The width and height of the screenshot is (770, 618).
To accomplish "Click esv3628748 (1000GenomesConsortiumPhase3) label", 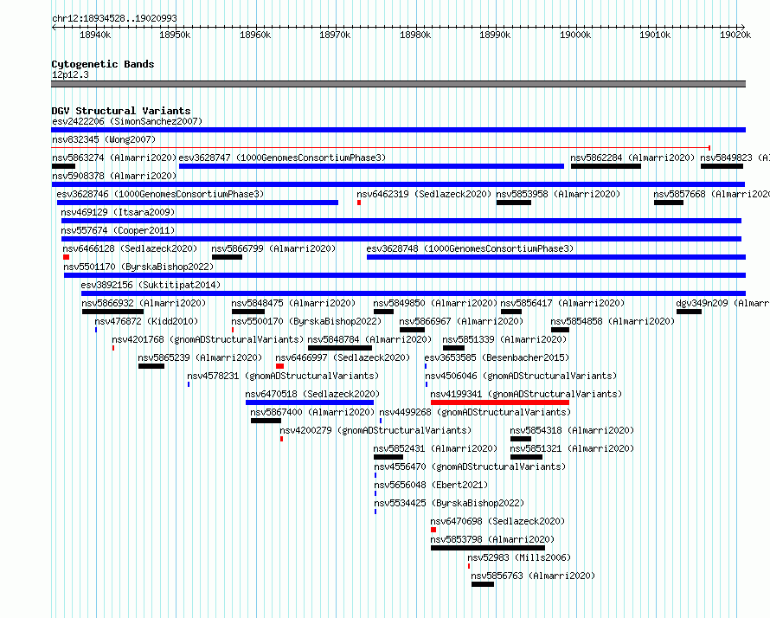I will click(x=470, y=248).
